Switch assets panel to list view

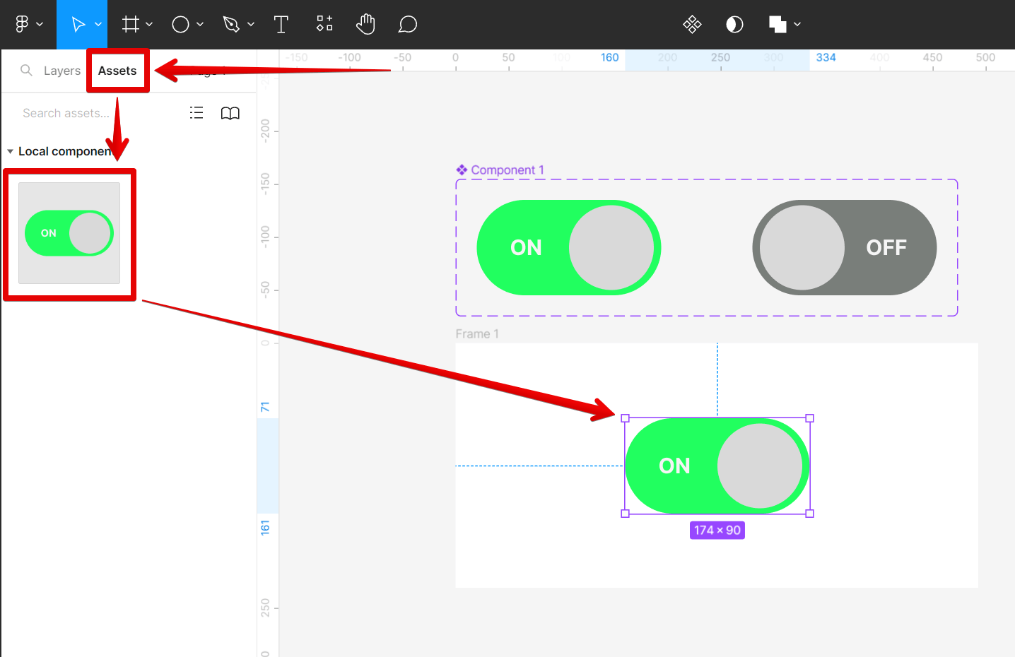click(x=196, y=112)
